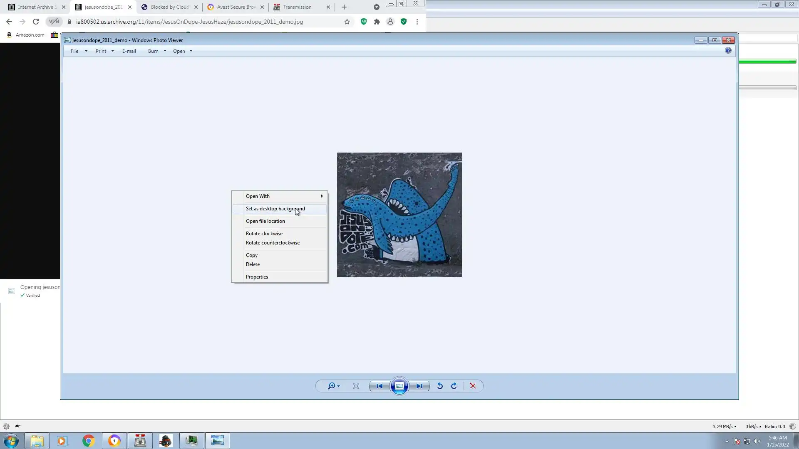This screenshot has width=799, height=449.
Task: Open Chrome from the Windows taskbar
Action: 88,441
